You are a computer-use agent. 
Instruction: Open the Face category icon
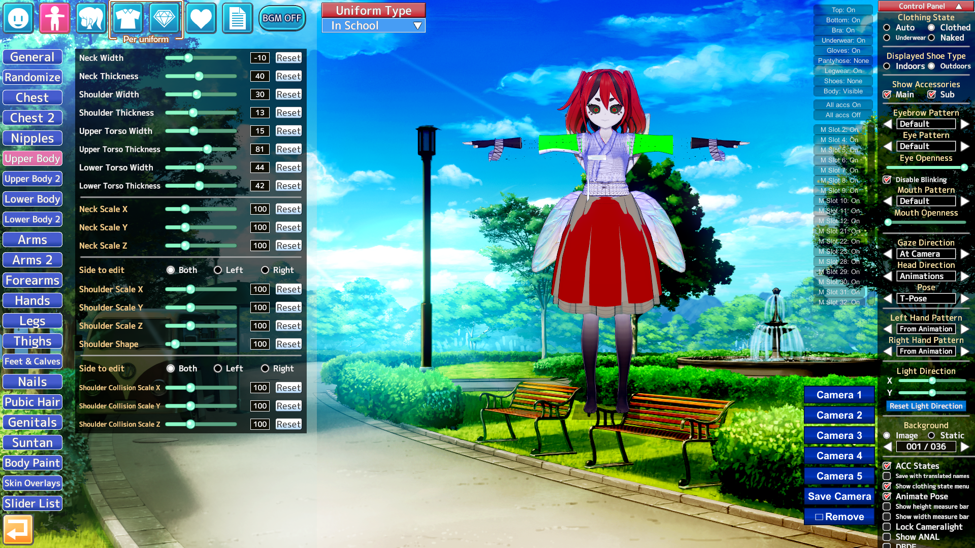[x=18, y=18]
